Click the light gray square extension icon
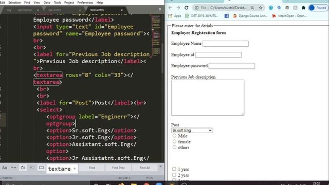 point(295,8)
